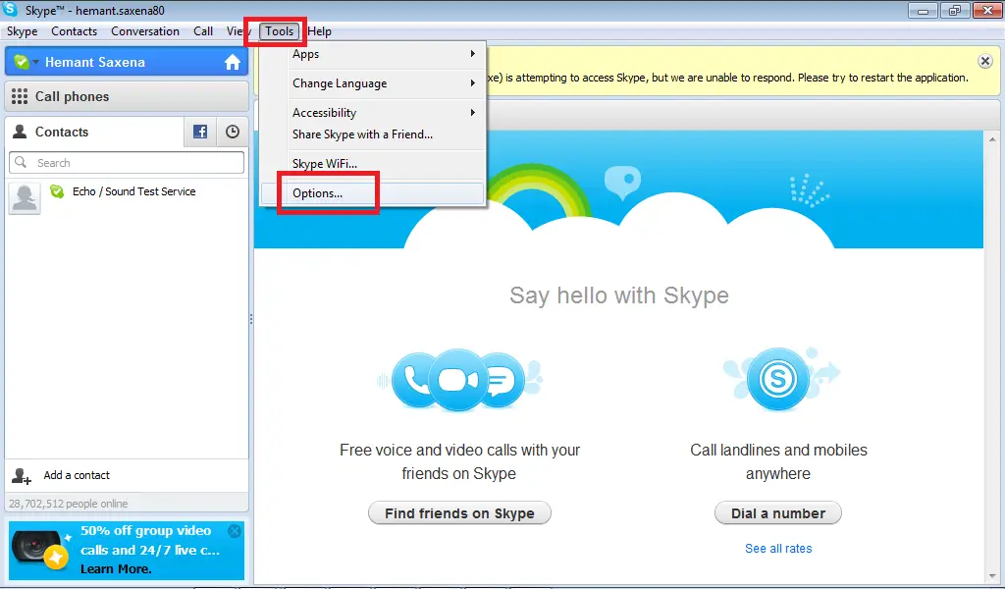Click the 28,702,512 people online text
Image resolution: width=1005 pixels, height=589 pixels.
pos(68,504)
